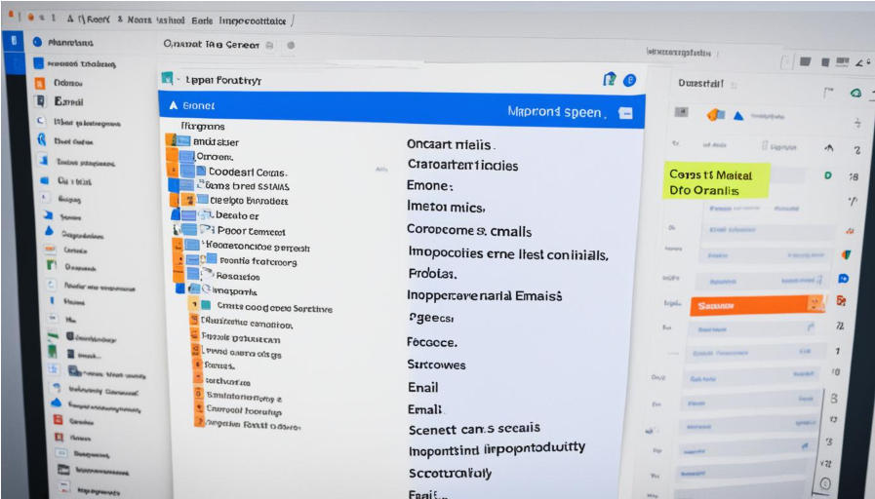Click the green-blue document icon above blue header

(x=610, y=79)
